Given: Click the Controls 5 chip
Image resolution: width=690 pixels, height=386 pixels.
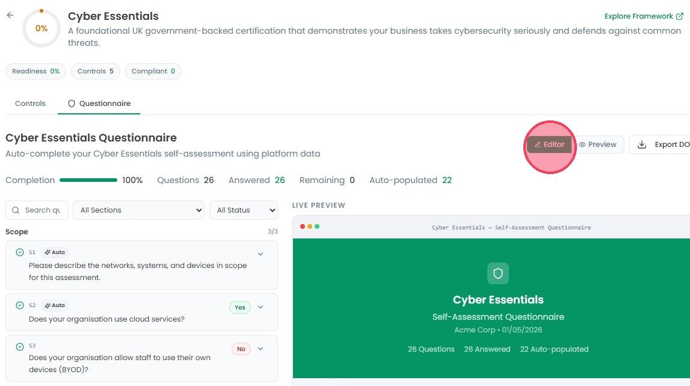Looking at the screenshot, I should click(96, 72).
